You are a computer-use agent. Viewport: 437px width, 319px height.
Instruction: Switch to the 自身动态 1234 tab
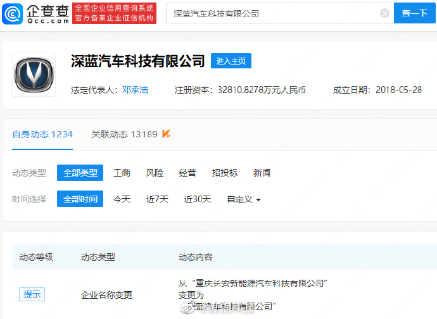tap(42, 134)
